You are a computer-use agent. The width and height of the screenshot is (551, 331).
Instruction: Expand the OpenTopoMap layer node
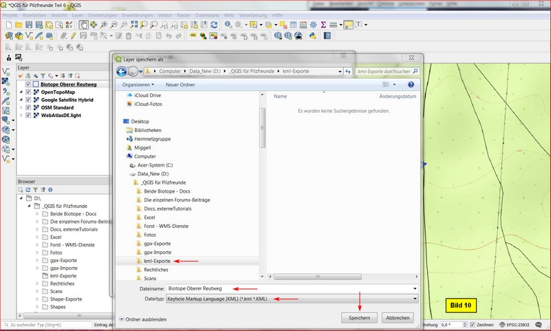pos(21,92)
